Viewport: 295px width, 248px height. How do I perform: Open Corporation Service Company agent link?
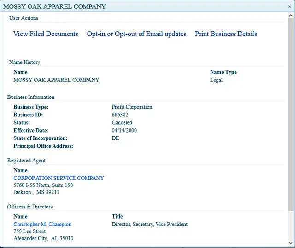(59, 178)
